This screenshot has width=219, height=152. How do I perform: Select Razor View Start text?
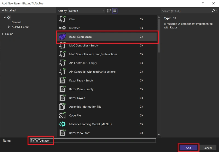click(x=79, y=133)
